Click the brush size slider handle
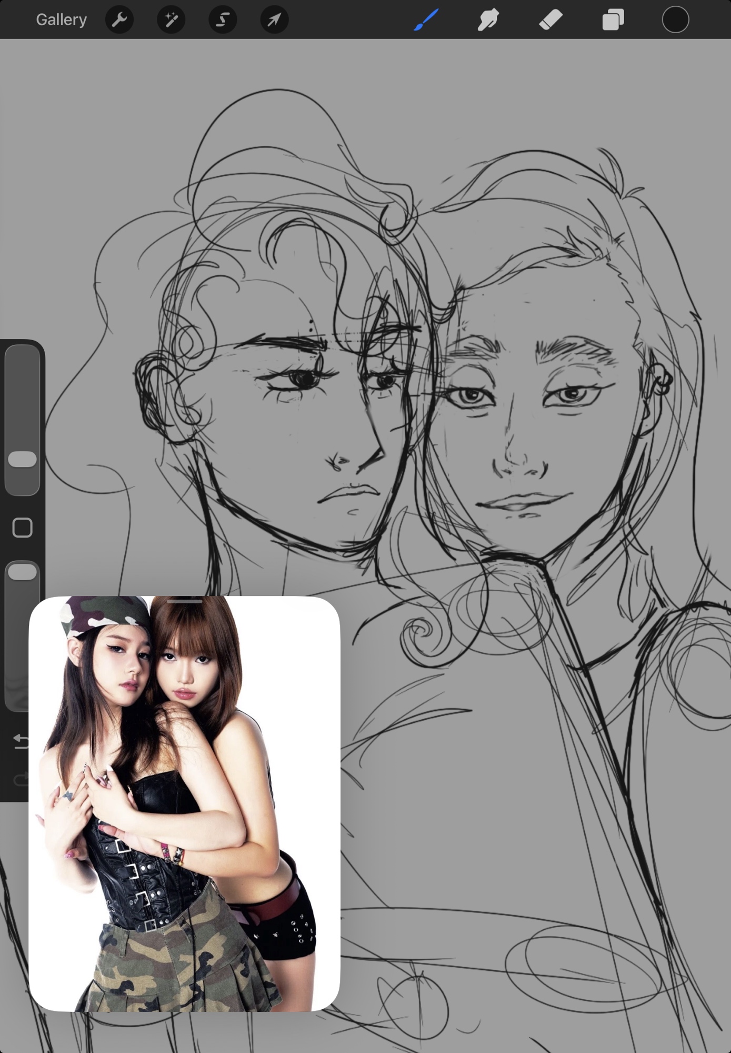The height and width of the screenshot is (1053, 731). tap(22, 459)
